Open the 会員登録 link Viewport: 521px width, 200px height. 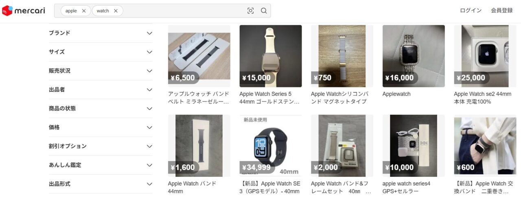[x=502, y=11]
